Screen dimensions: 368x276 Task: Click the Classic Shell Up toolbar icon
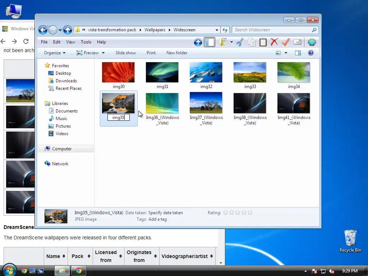pos(198,42)
